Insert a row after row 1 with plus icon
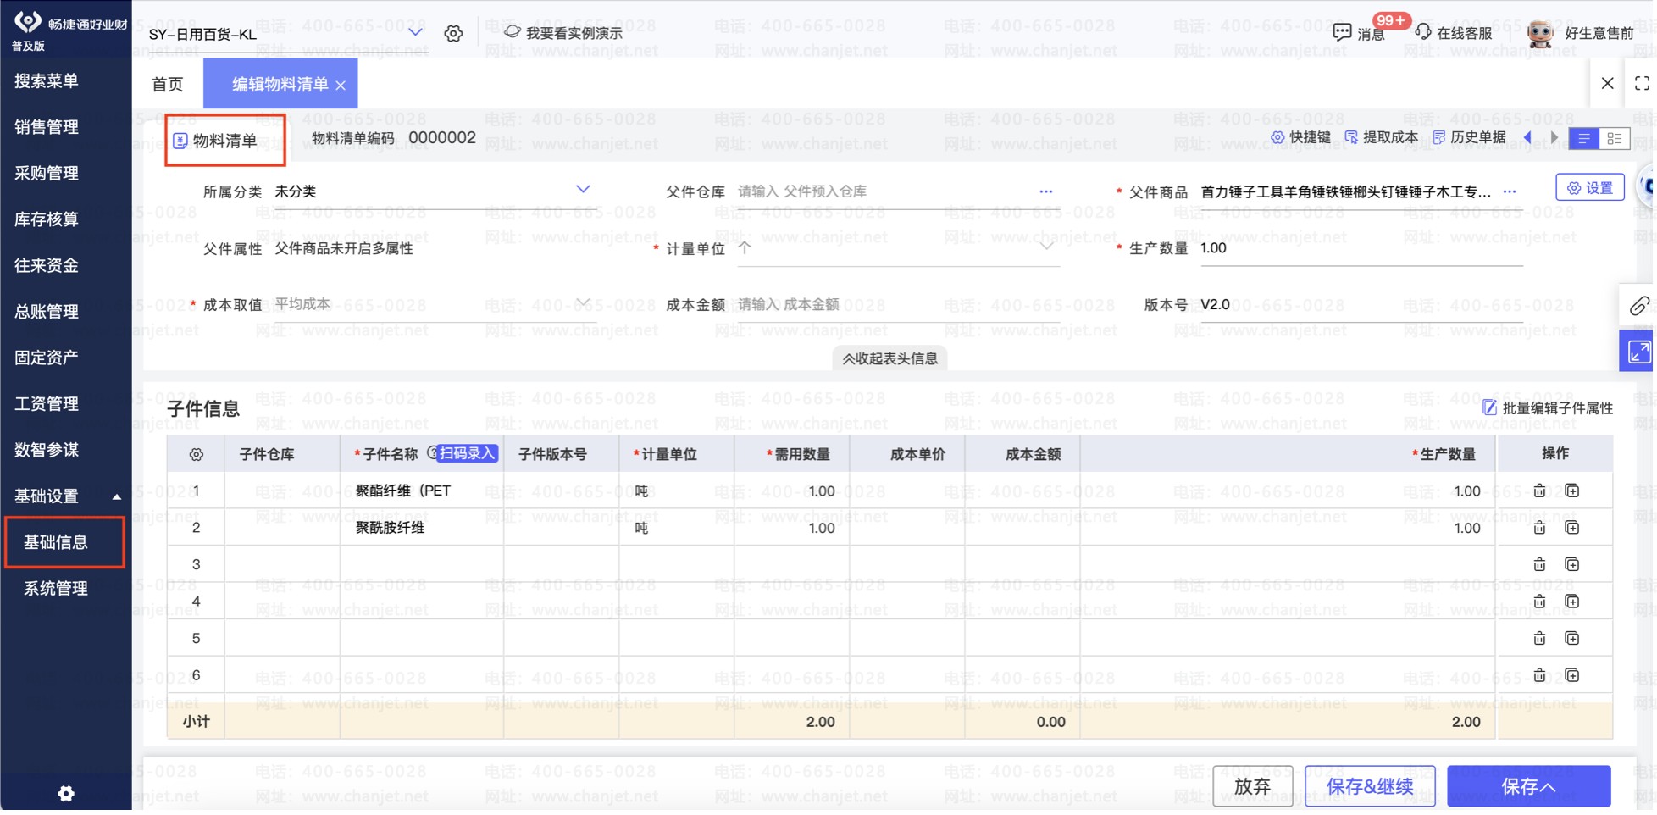1657x815 pixels. pyautogui.click(x=1572, y=491)
